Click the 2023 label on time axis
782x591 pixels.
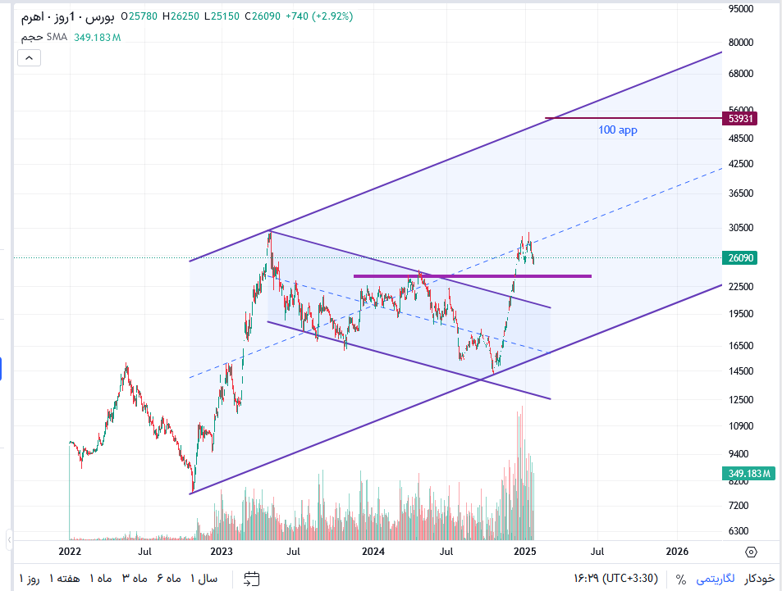point(222,552)
